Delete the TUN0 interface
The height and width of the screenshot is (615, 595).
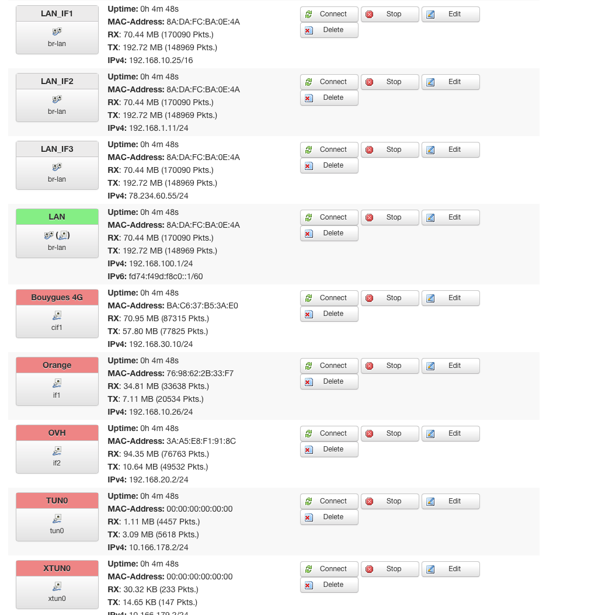point(329,517)
